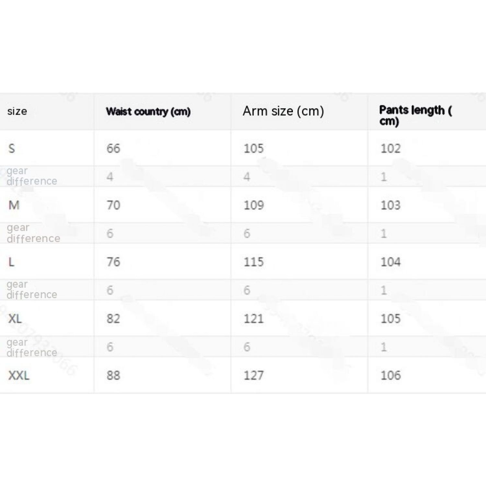Click the "Arm size (cm)" header
This screenshot has width=486, height=486.
(x=283, y=111)
